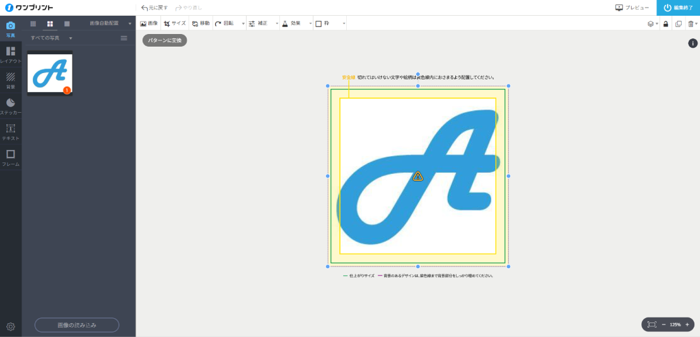
Task: Click the サイズ (Size) toolbar item
Action: tap(175, 23)
